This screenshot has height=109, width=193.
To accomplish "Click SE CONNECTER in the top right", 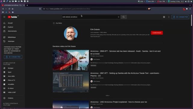I will click(x=180, y=17).
